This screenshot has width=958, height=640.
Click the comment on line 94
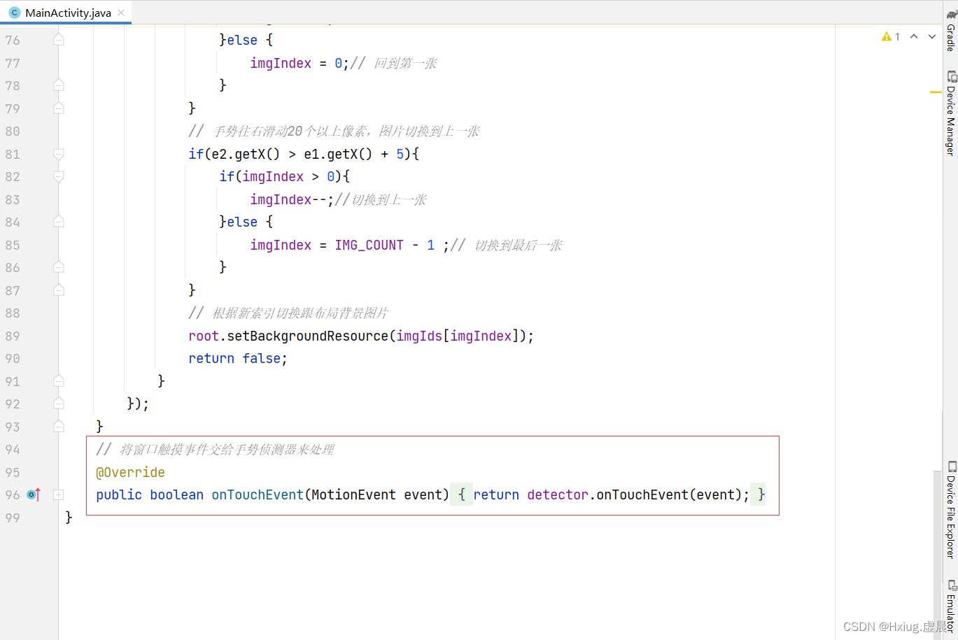[215, 449]
